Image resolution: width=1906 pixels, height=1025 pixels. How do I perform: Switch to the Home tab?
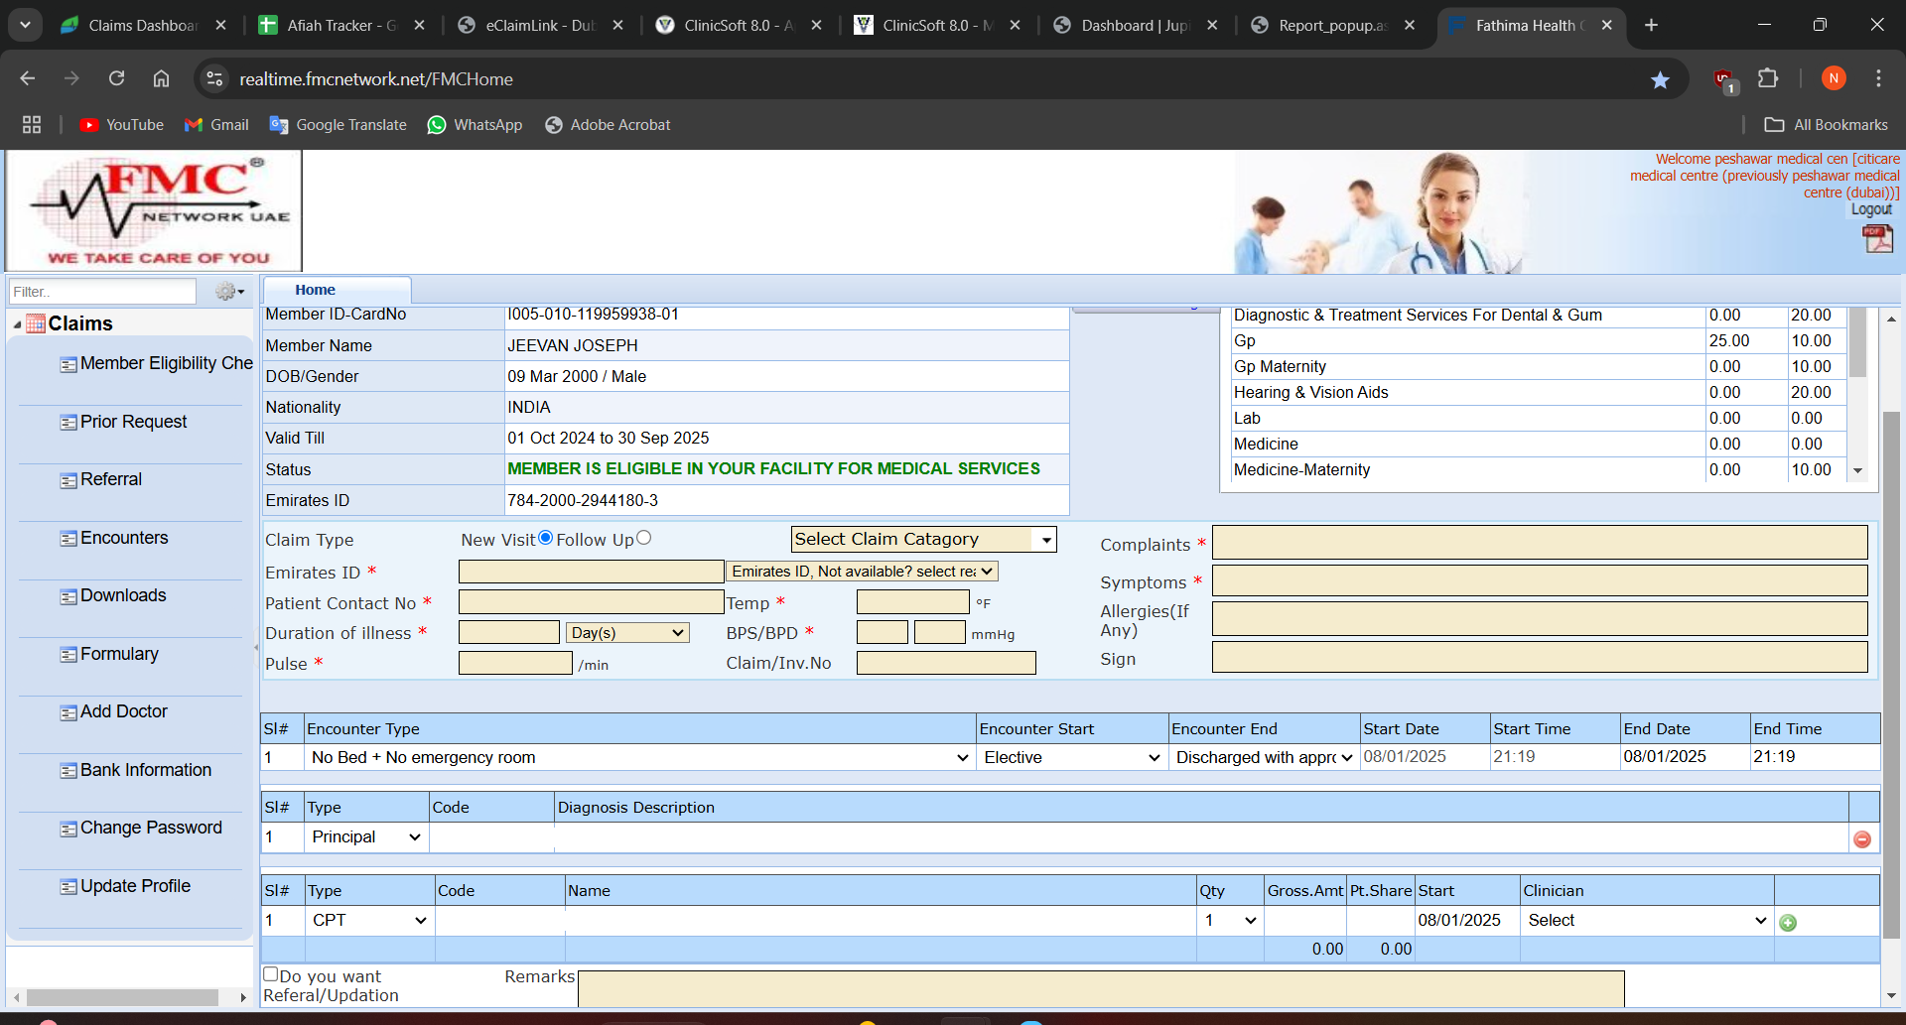pyautogui.click(x=315, y=290)
